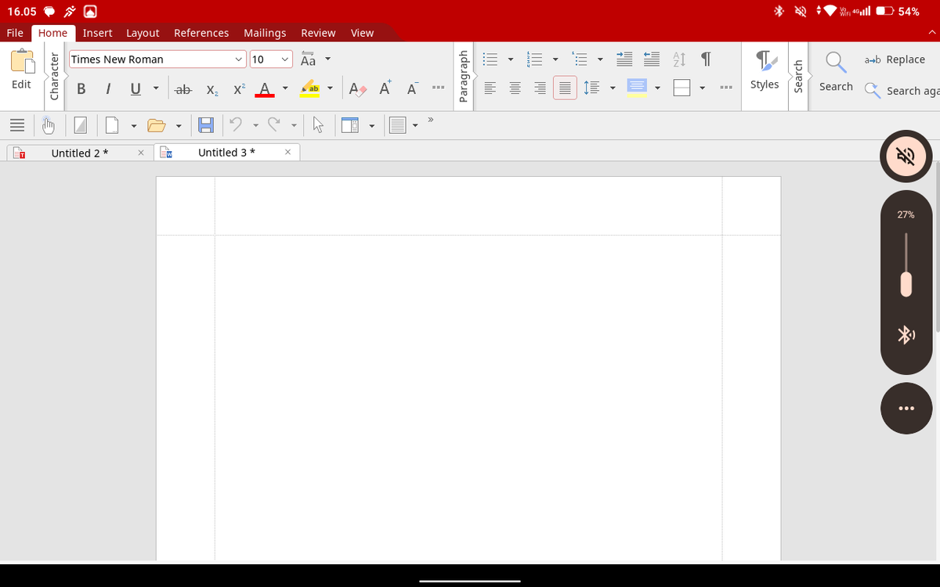Open font color dropdown arrow
The width and height of the screenshot is (940, 587).
[x=285, y=89]
